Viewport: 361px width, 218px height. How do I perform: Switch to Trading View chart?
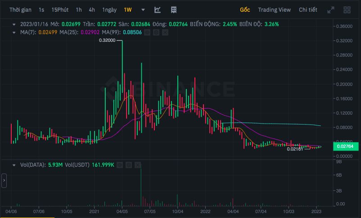coord(274,10)
